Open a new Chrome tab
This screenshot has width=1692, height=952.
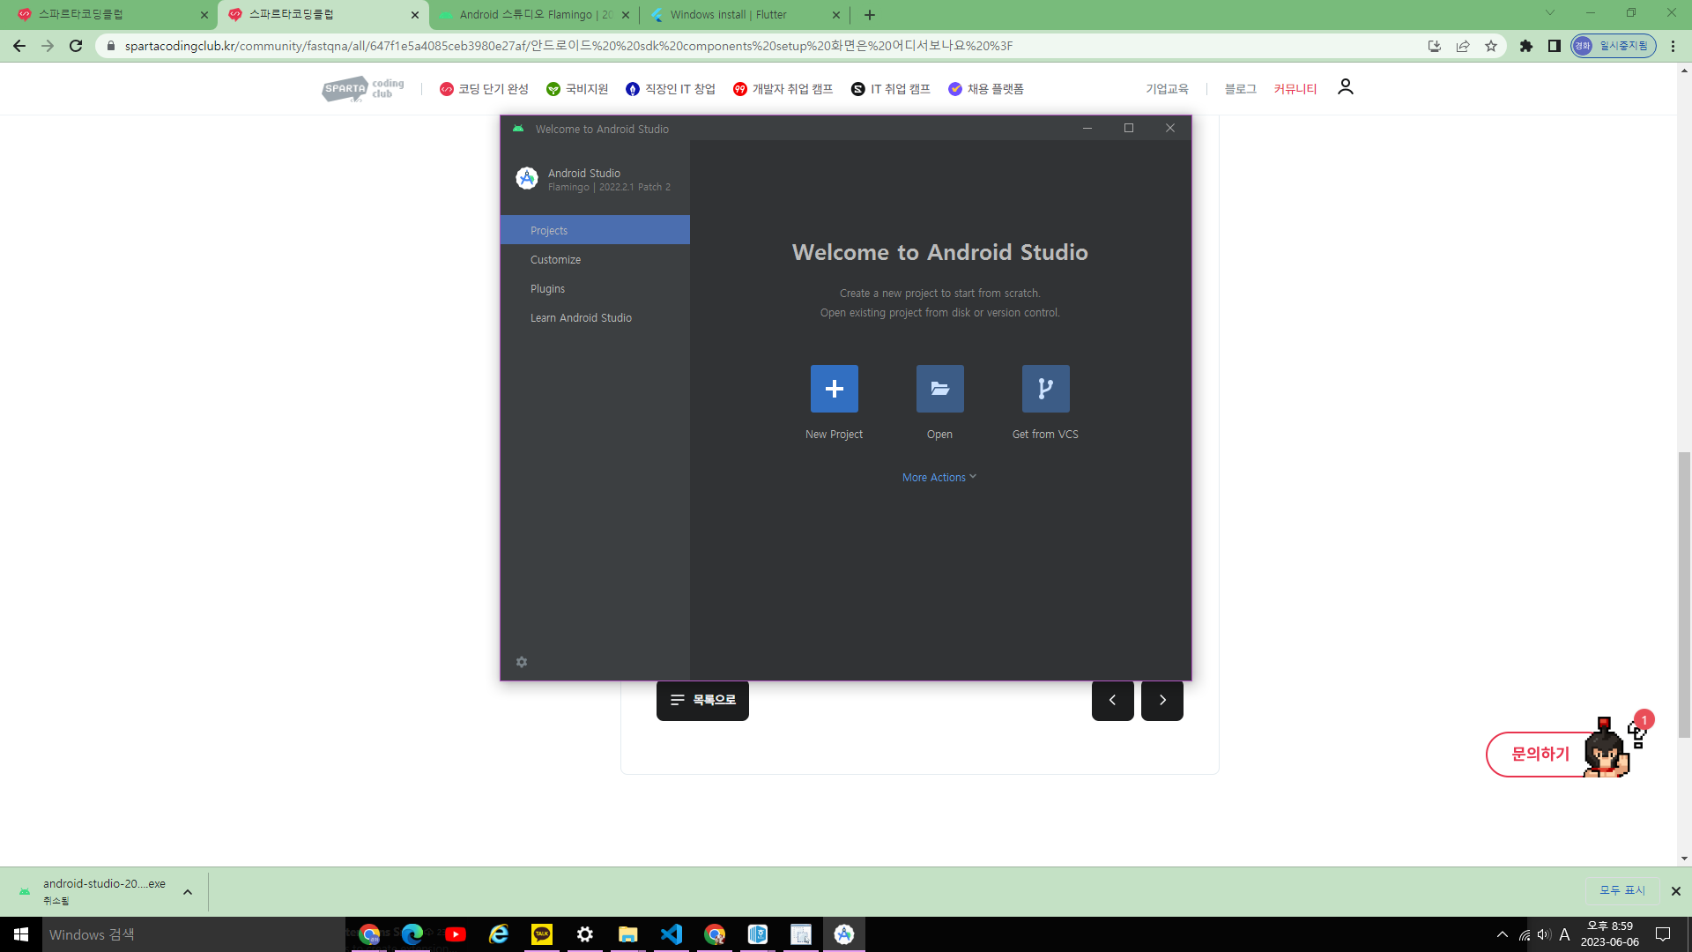point(870,15)
